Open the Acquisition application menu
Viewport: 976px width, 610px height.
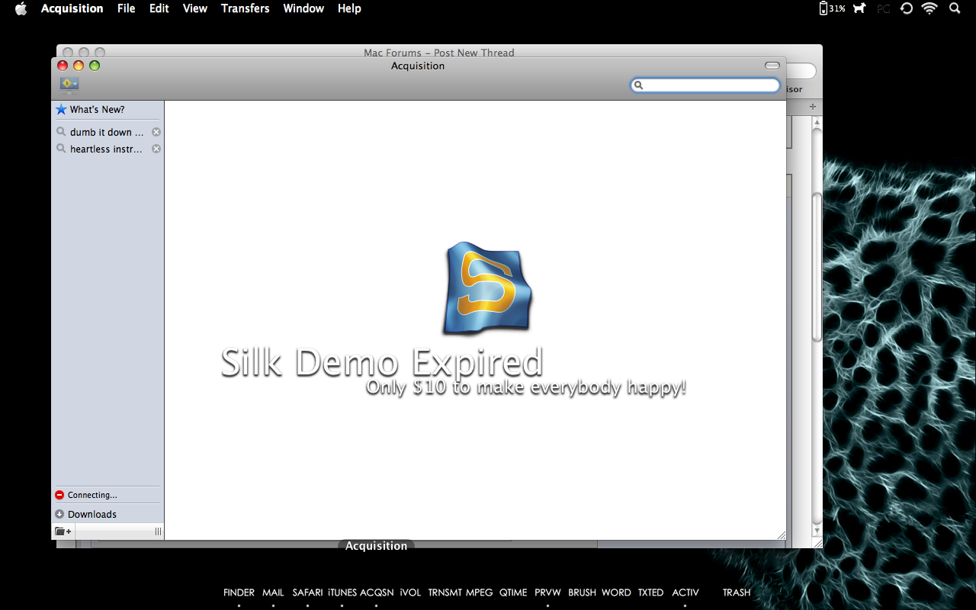pos(72,8)
